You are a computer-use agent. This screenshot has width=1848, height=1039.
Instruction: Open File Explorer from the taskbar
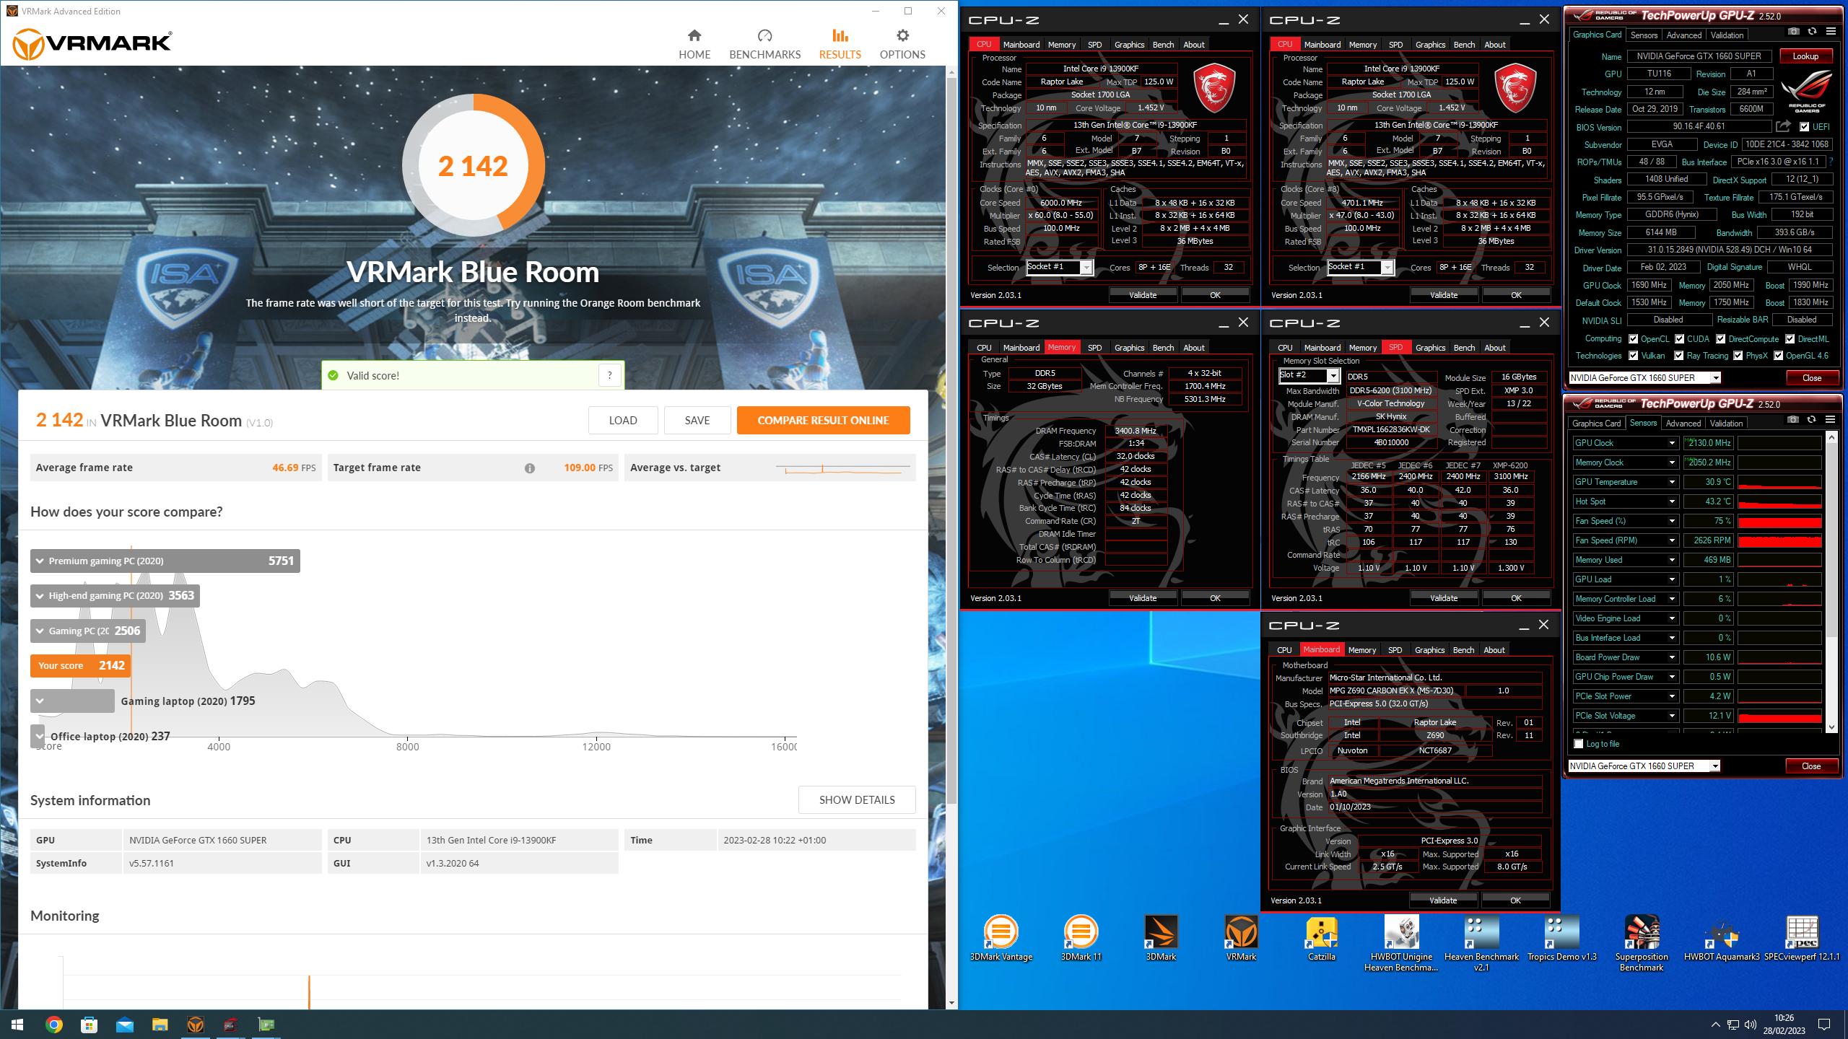pyautogui.click(x=160, y=1025)
